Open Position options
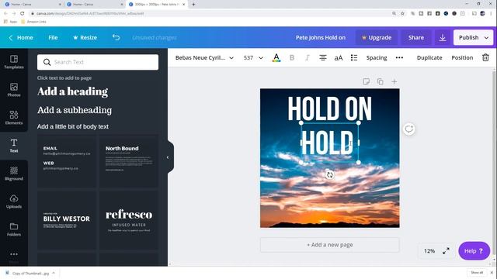 (462, 58)
